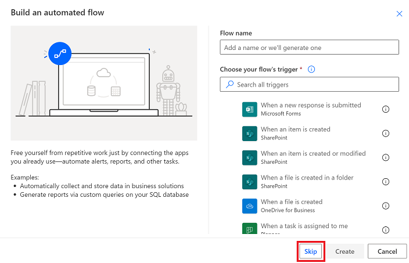This screenshot has height=263, width=409.
Task: Close the Build an automated flow dialog
Action: click(x=399, y=13)
